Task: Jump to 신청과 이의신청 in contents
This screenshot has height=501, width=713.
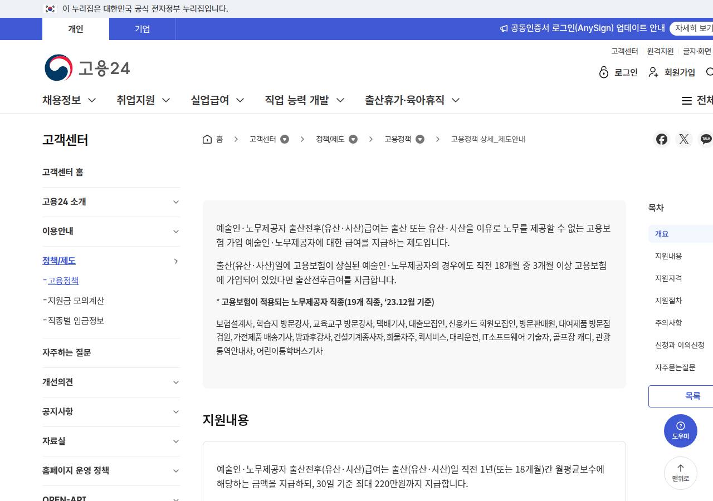Action: click(680, 345)
